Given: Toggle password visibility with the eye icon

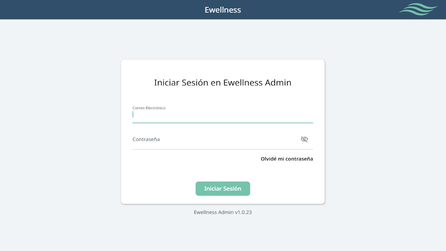Looking at the screenshot, I should click(x=304, y=139).
